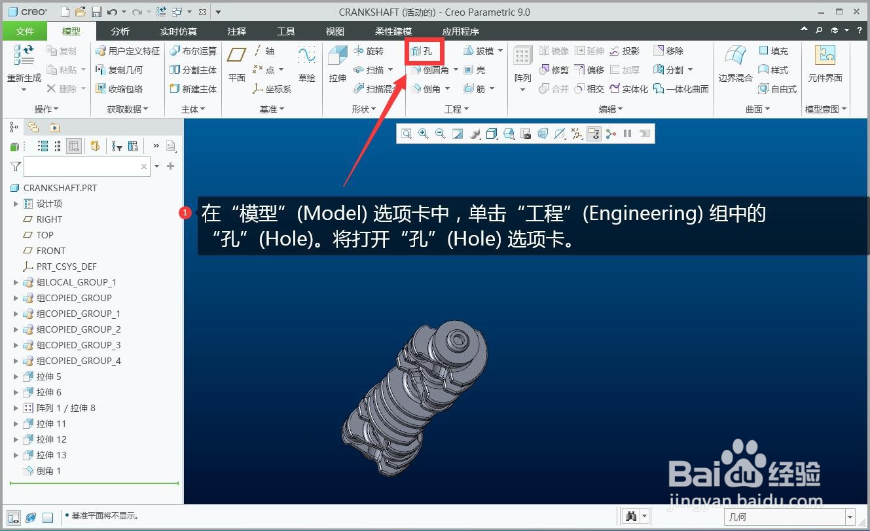Click Refit in the graphics toolbar
The height and width of the screenshot is (531, 870).
tap(407, 134)
